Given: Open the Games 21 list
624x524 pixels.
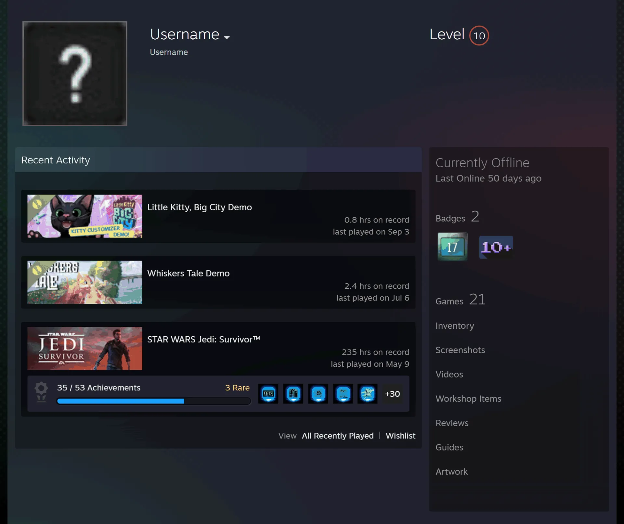Looking at the screenshot, I should point(460,300).
